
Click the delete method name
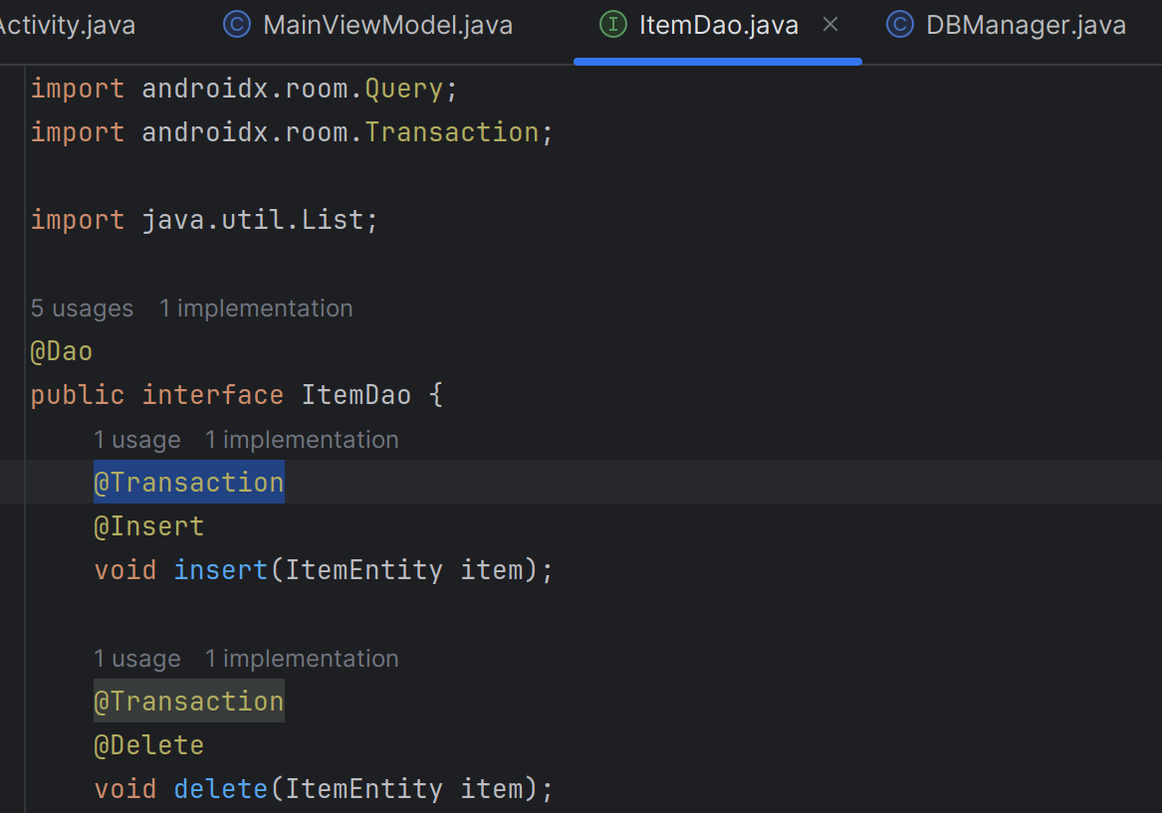point(221,789)
